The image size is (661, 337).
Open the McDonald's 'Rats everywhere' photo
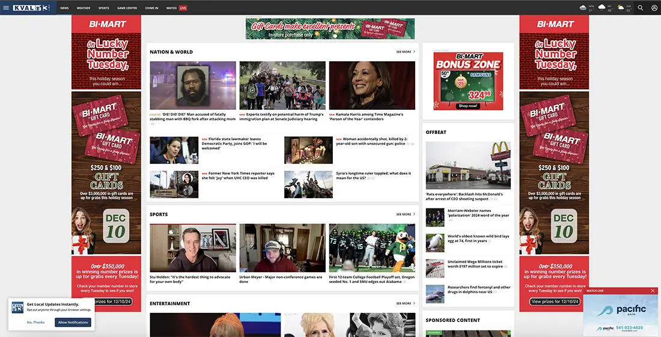[x=468, y=166]
